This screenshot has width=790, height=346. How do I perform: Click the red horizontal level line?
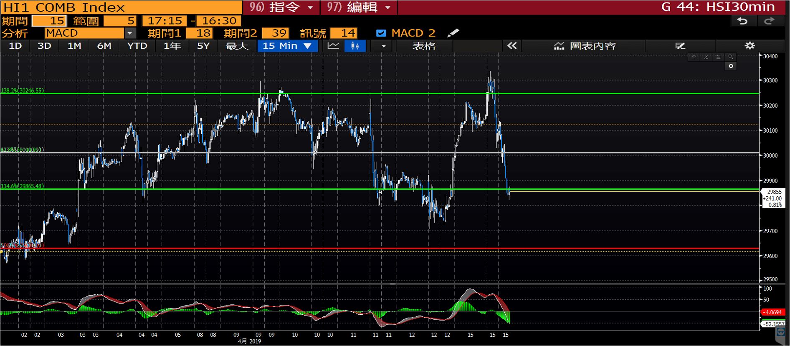[x=376, y=248]
